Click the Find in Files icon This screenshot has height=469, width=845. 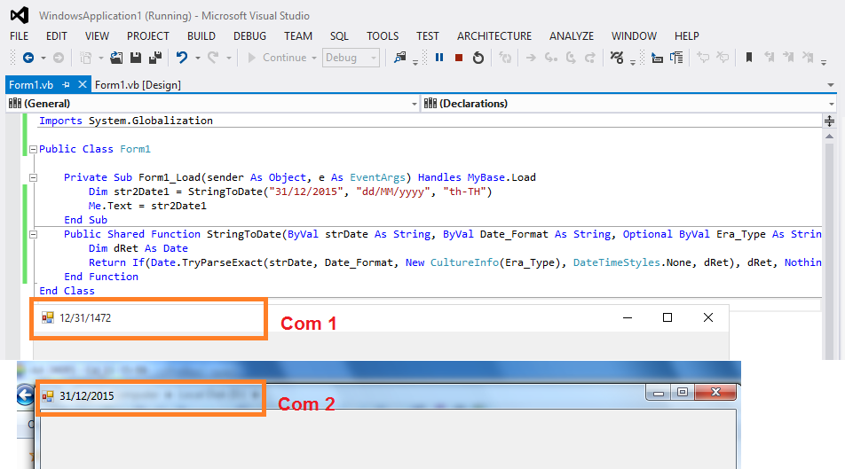coord(399,58)
